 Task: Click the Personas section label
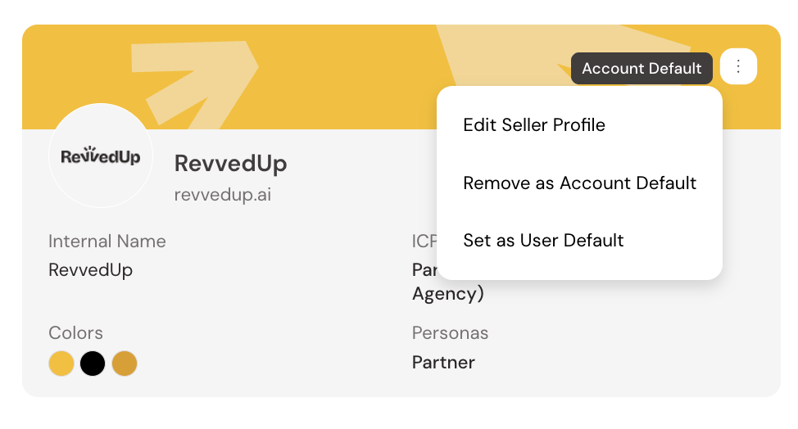point(450,333)
